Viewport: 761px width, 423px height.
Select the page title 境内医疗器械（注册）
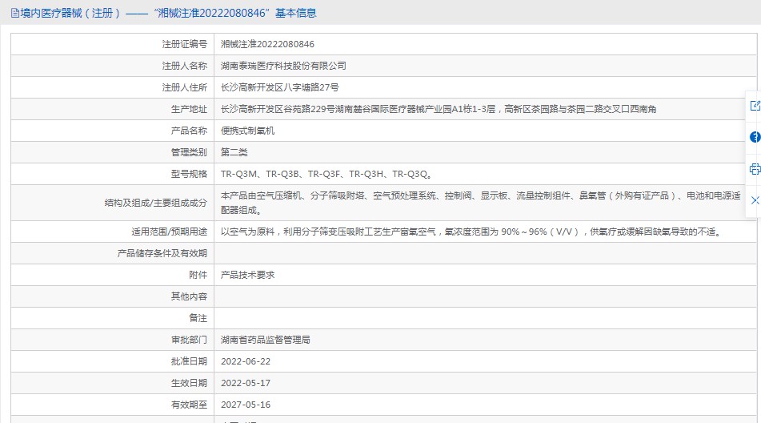[70, 13]
